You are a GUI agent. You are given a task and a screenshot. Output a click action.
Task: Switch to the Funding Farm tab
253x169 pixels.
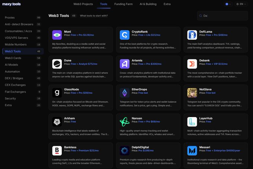[x=124, y=4]
